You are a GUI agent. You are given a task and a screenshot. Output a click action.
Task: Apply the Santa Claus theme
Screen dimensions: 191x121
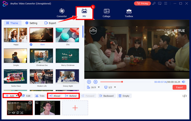(16, 77)
